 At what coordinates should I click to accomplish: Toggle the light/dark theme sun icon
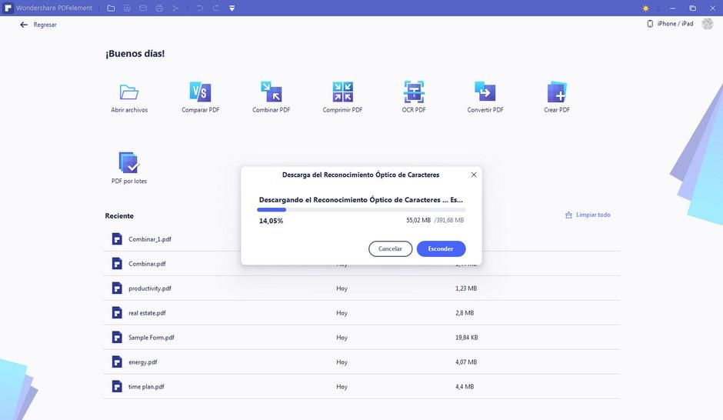click(x=645, y=8)
